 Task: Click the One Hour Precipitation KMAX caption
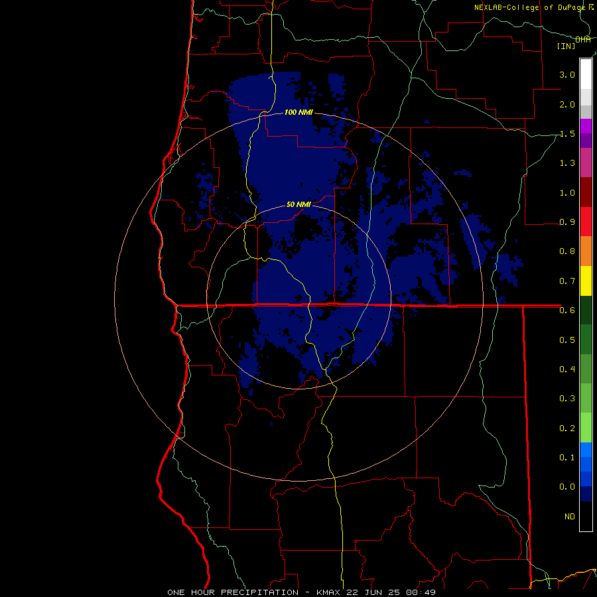coord(301,592)
